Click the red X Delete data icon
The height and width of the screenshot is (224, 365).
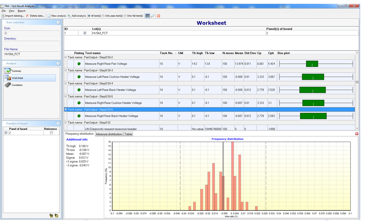click(x=27, y=16)
